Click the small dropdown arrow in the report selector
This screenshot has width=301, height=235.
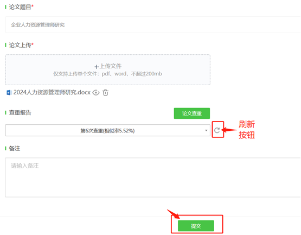[x=206, y=130]
